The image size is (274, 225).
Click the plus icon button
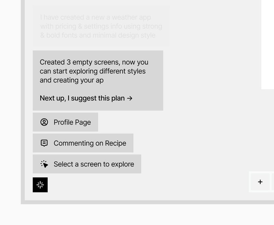click(x=260, y=182)
